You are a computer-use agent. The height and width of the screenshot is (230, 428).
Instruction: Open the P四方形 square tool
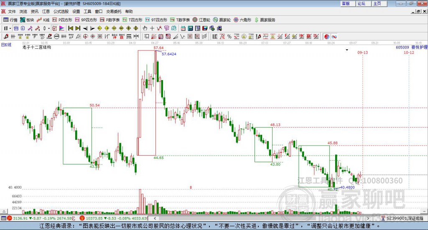(62, 20)
